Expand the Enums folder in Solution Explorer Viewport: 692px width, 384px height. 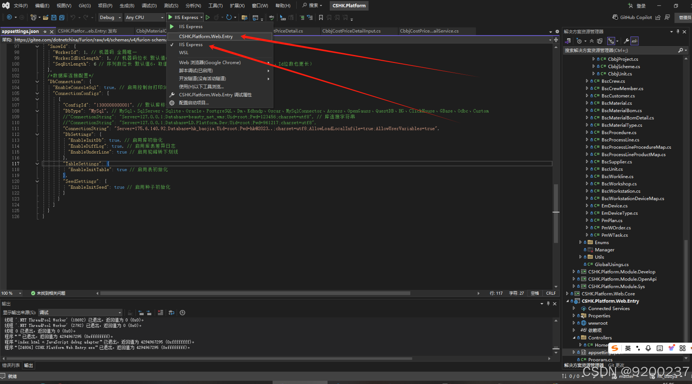click(x=580, y=242)
